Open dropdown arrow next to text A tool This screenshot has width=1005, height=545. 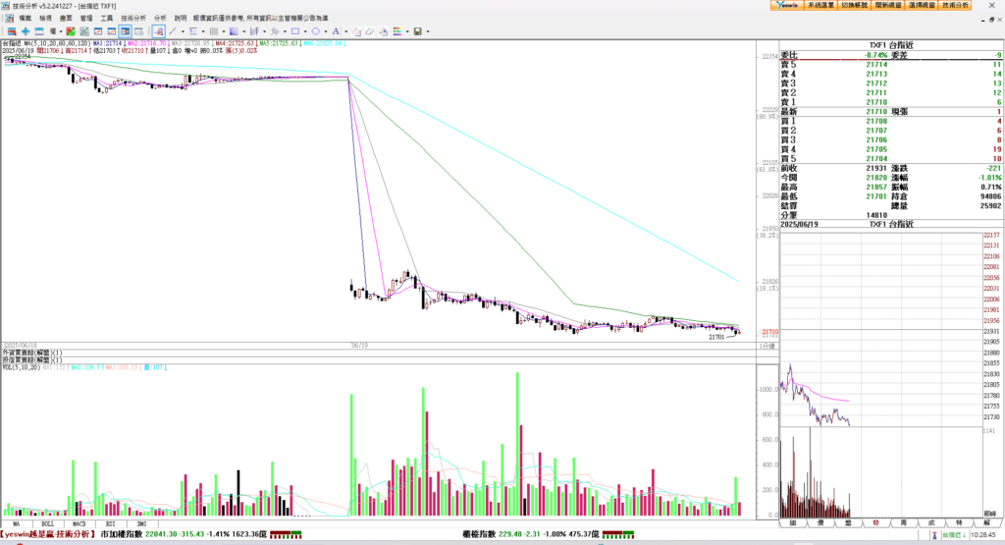point(346,31)
